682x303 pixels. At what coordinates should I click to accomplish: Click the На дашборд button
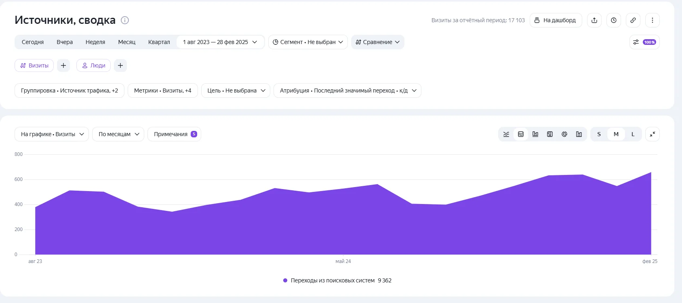(556, 20)
